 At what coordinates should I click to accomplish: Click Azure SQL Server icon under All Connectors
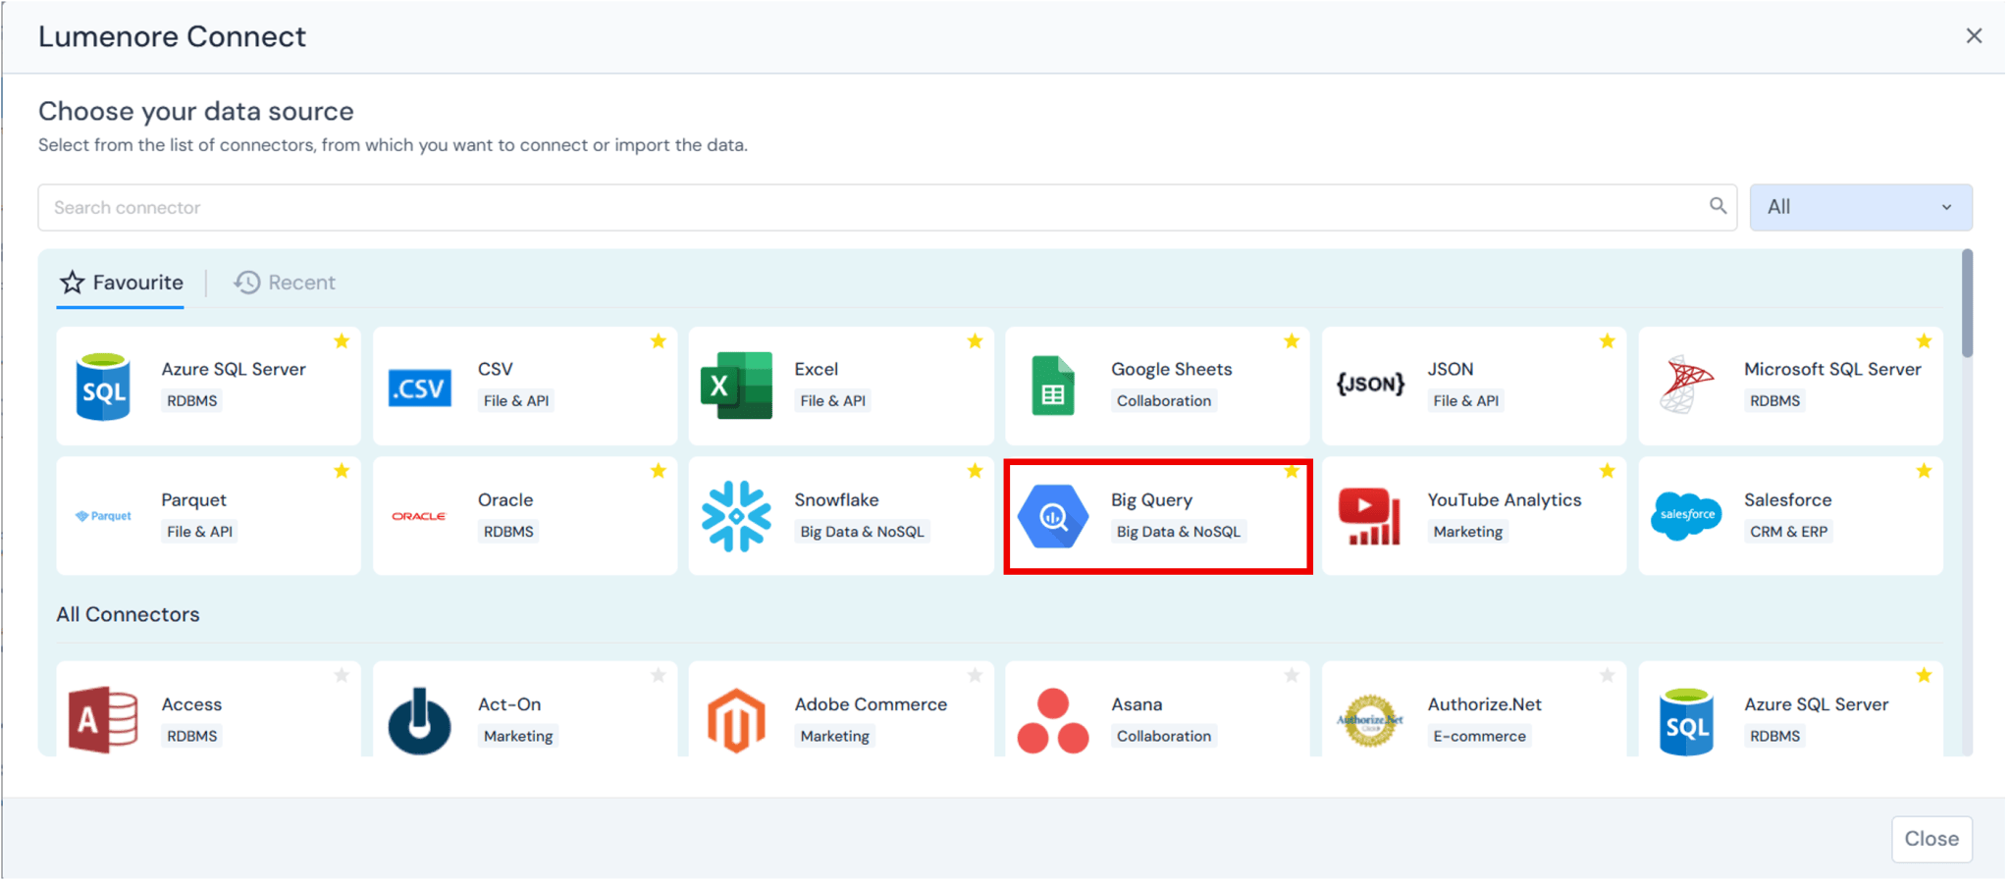(1686, 720)
